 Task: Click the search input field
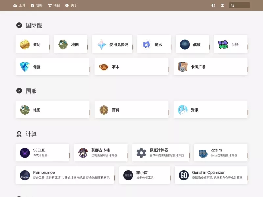(x=240, y=5)
